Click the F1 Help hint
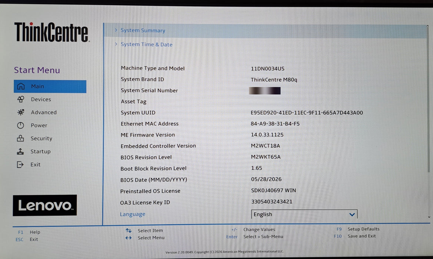This screenshot has width=433, height=259. (29, 232)
